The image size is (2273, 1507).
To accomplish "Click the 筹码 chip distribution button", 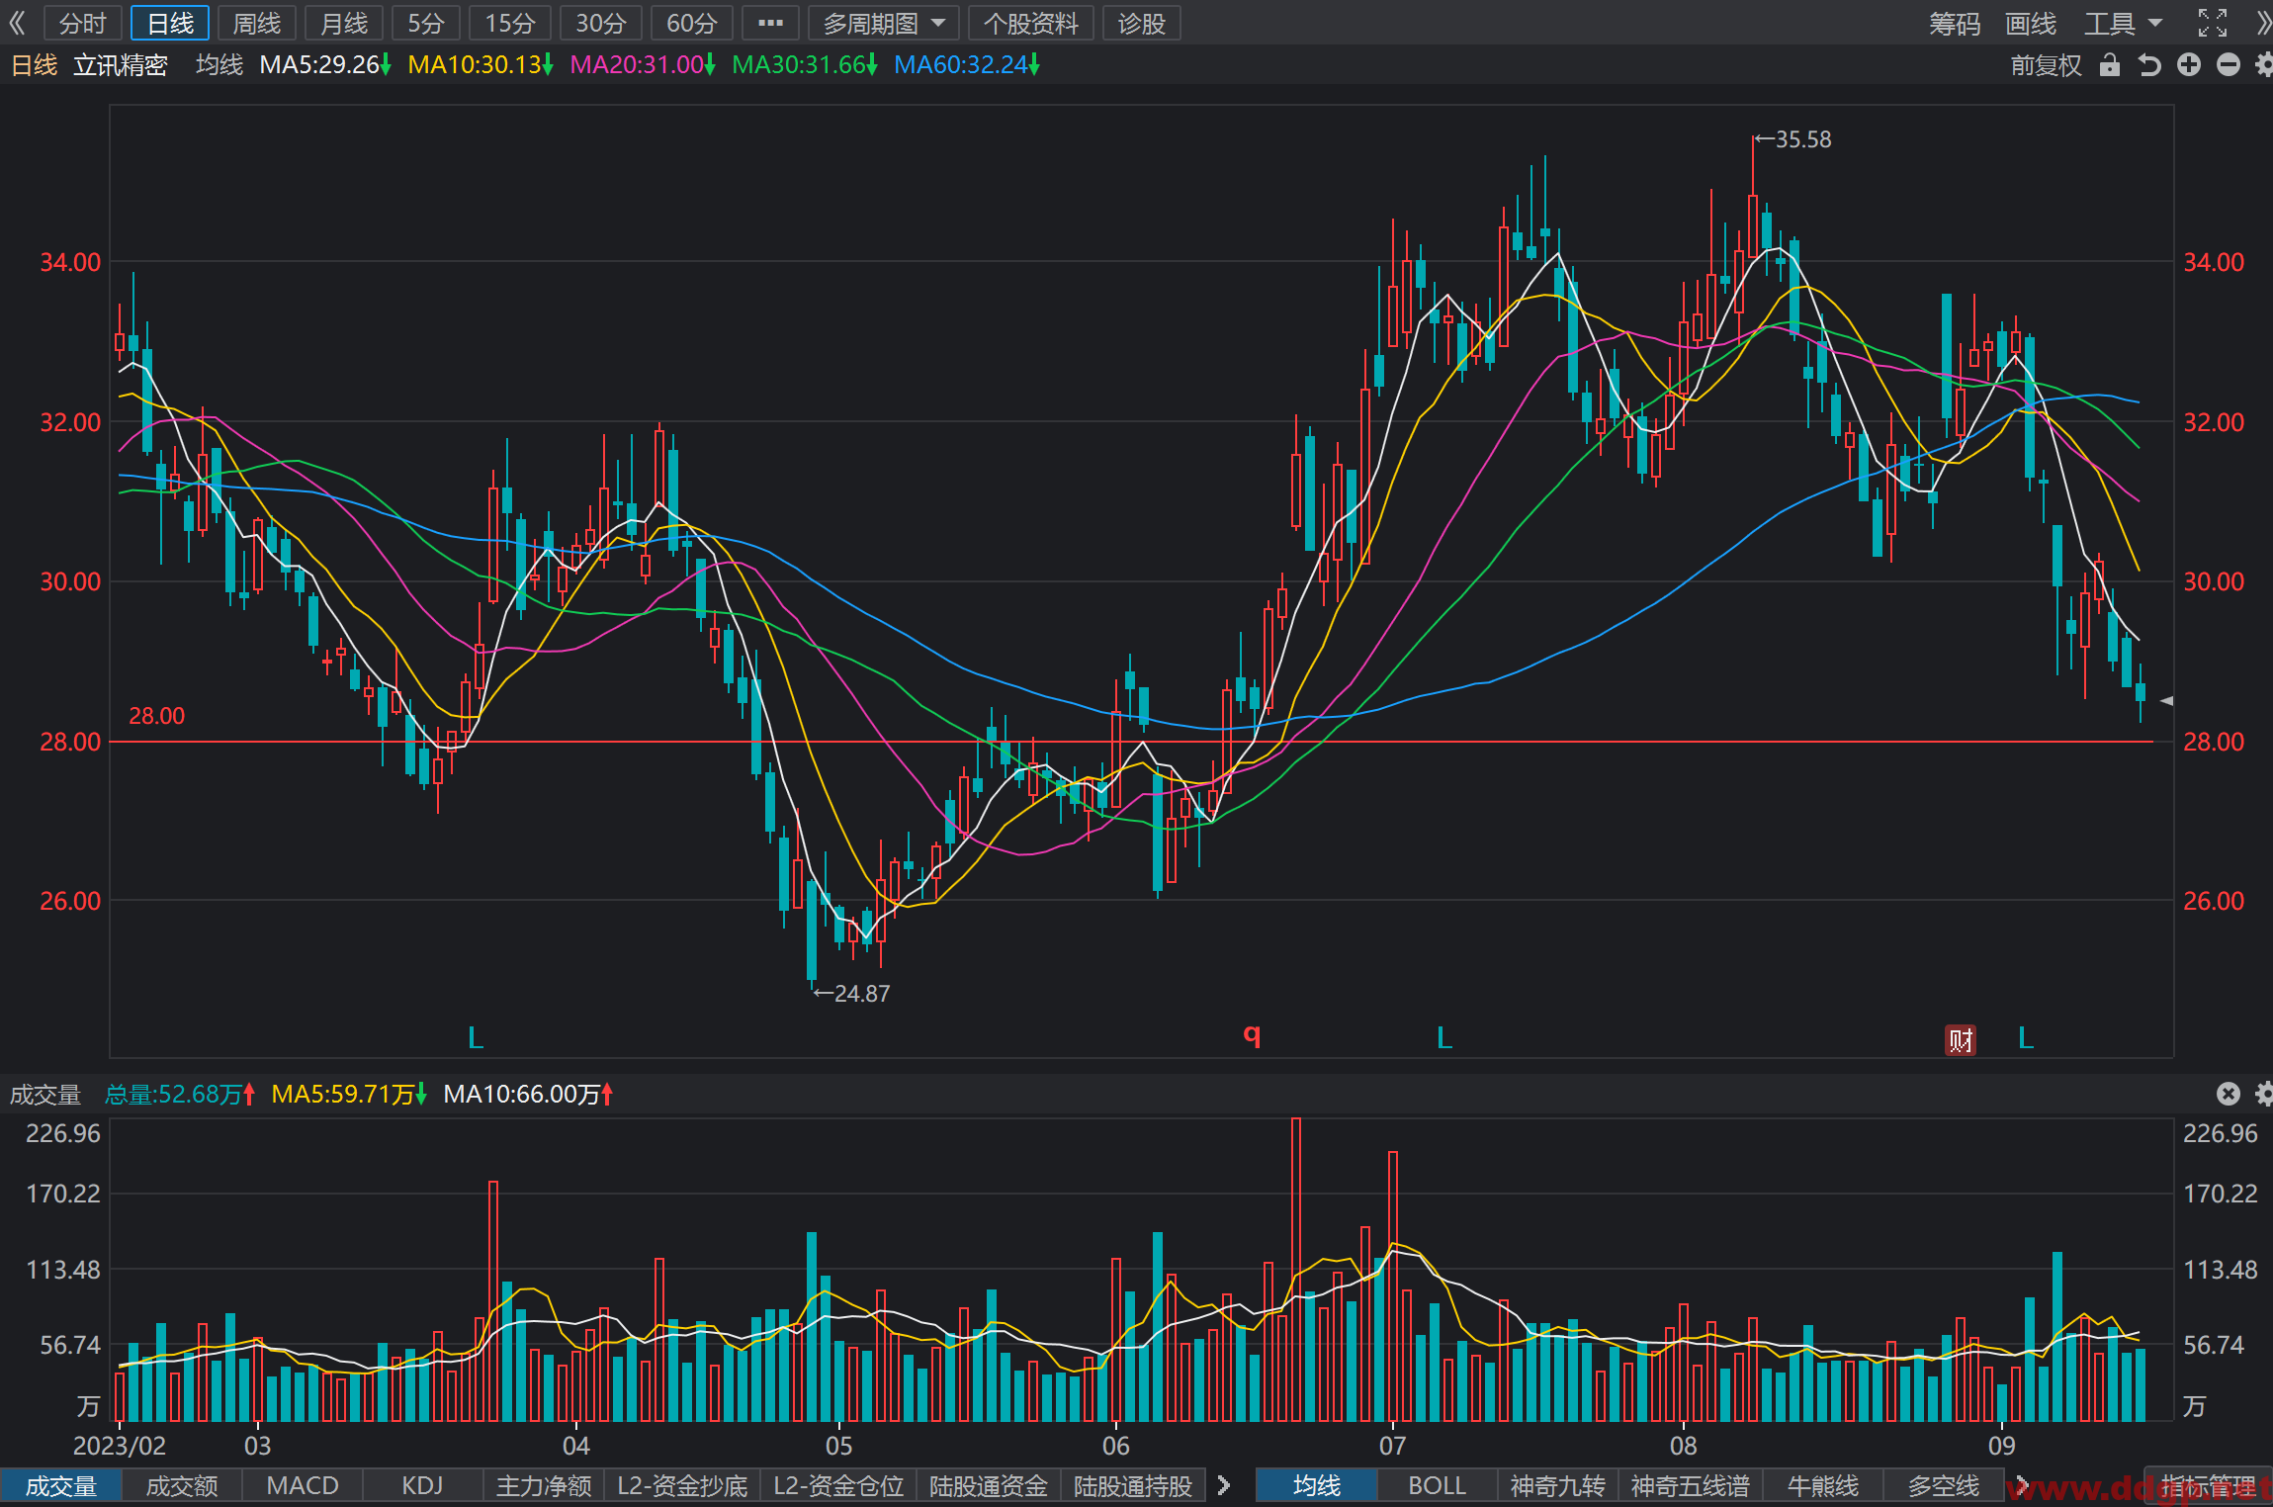I will pyautogui.click(x=1955, y=23).
